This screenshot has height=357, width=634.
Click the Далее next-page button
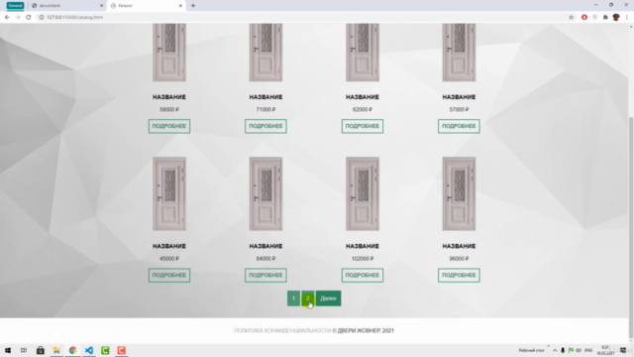(x=328, y=298)
